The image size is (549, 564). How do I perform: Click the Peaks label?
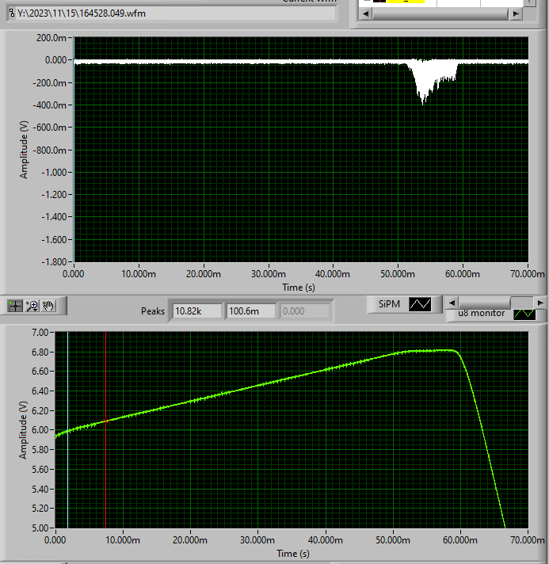[153, 311]
